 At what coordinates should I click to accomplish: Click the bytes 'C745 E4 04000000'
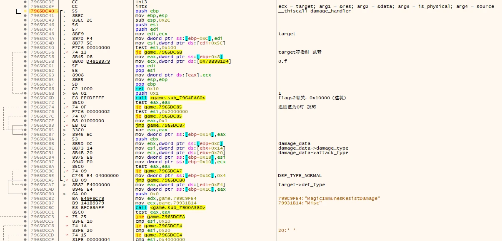[x=95, y=176]
